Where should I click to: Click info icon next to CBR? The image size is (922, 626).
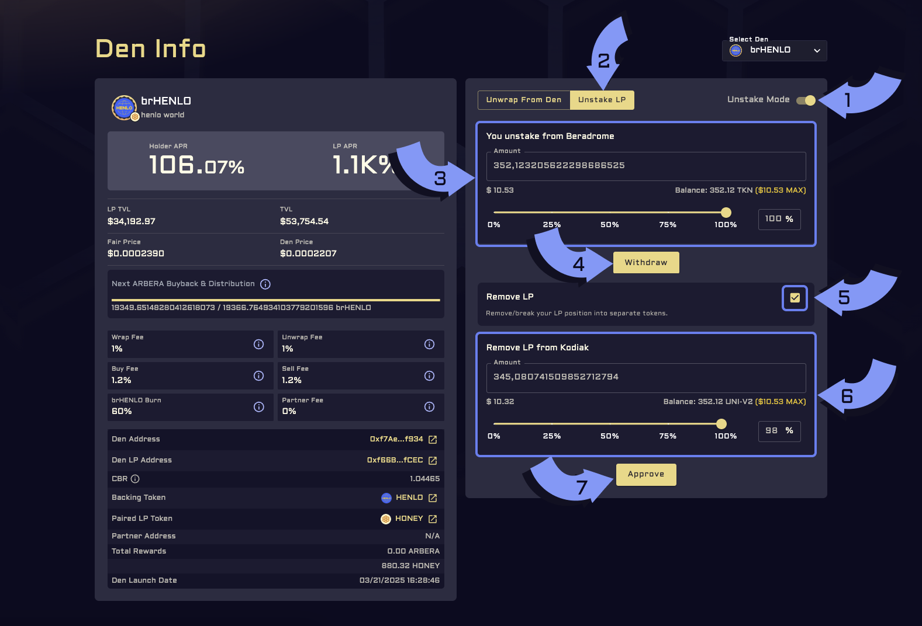(135, 479)
